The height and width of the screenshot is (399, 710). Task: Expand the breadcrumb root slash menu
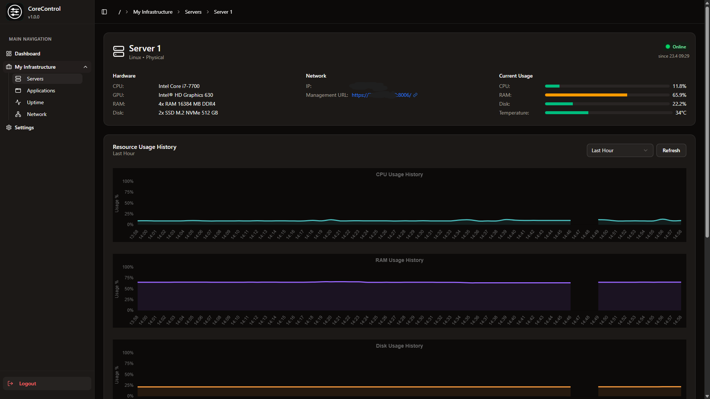click(x=119, y=12)
